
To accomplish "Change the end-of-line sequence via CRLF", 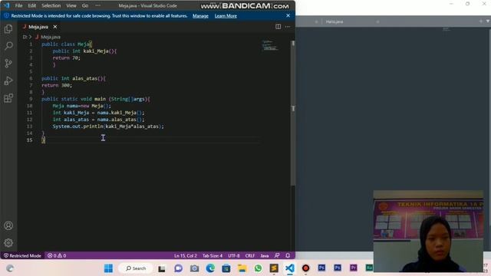I will tap(250, 255).
